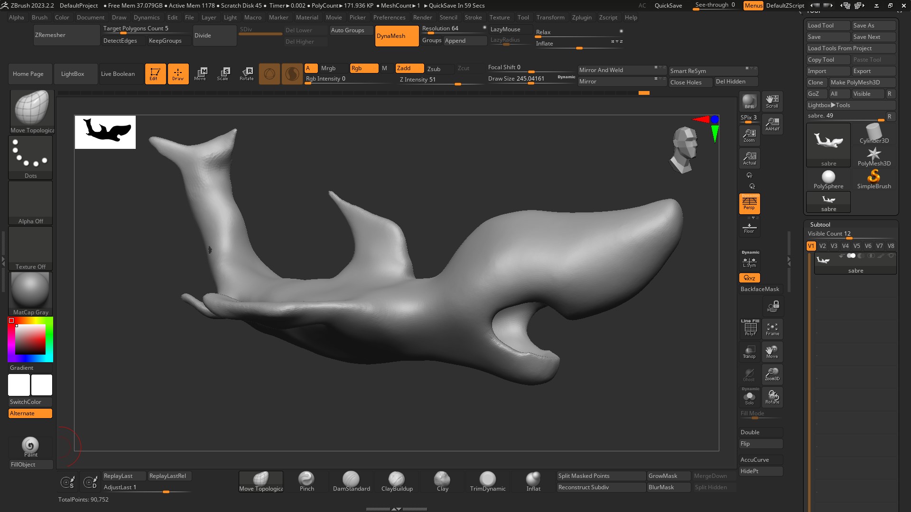Viewport: 911px width, 512px height.
Task: Open the Zplugin menu
Action: click(x=581, y=18)
